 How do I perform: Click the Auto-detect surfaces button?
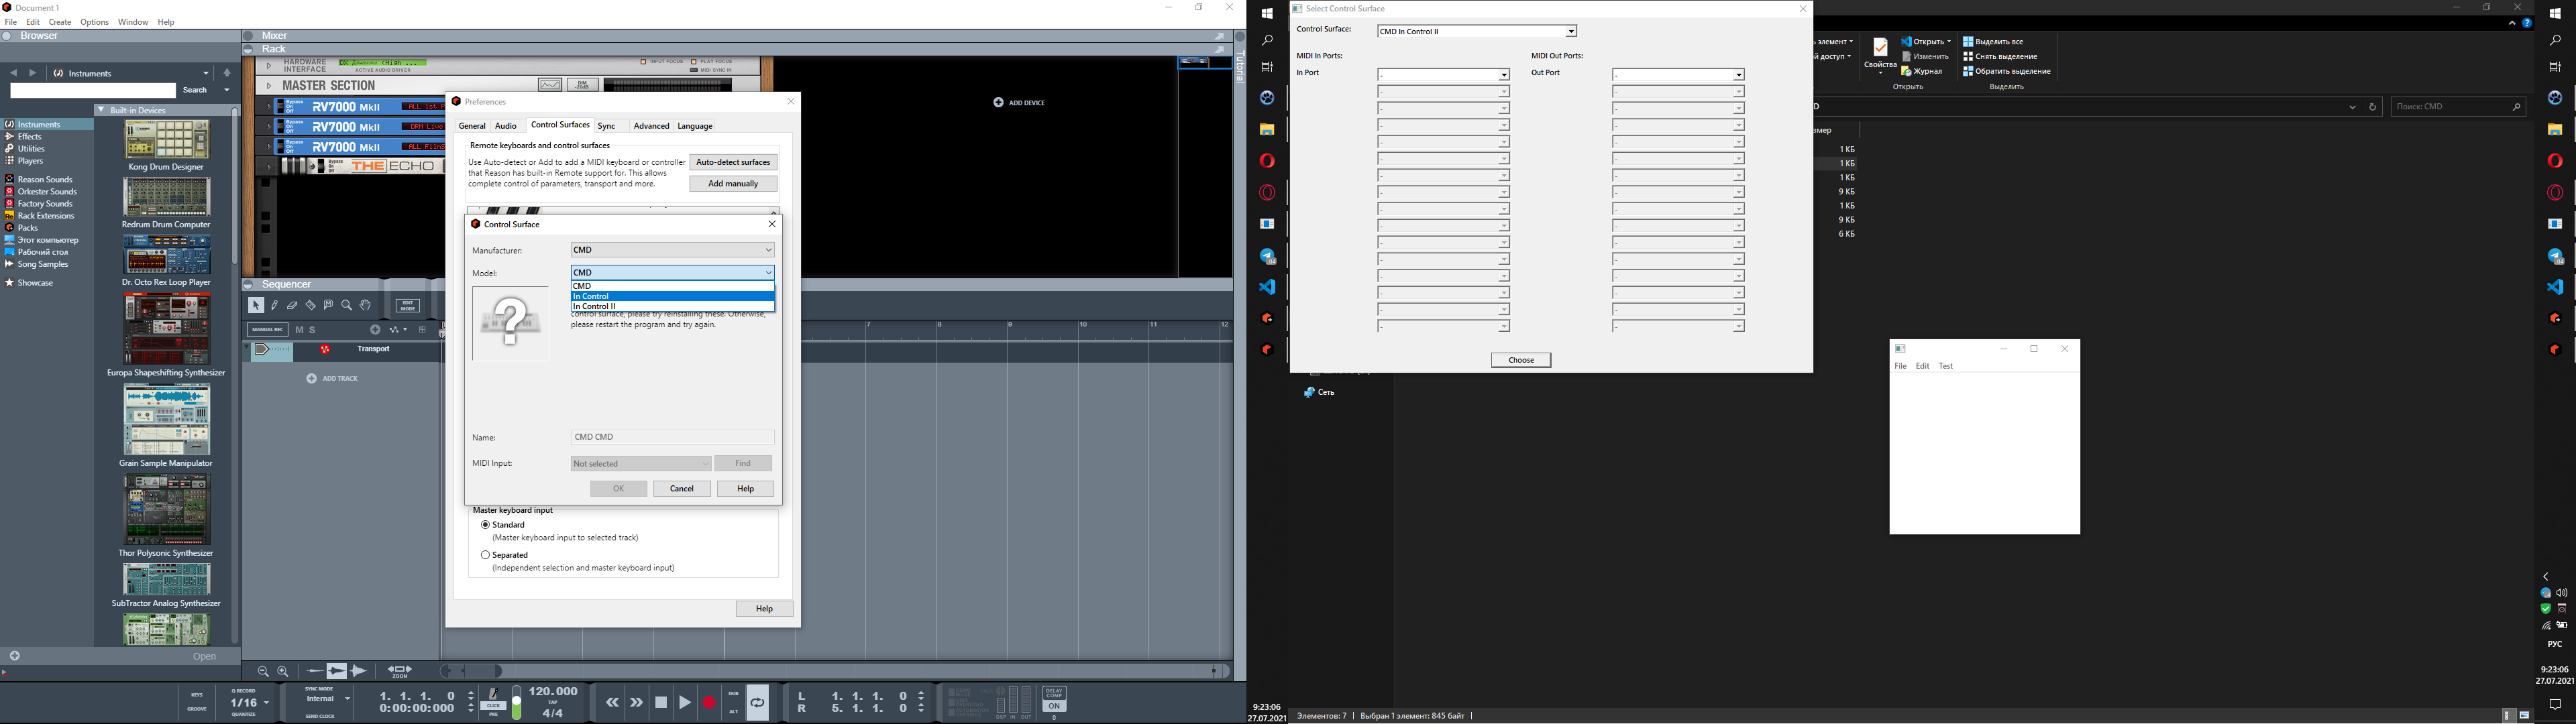pos(733,162)
